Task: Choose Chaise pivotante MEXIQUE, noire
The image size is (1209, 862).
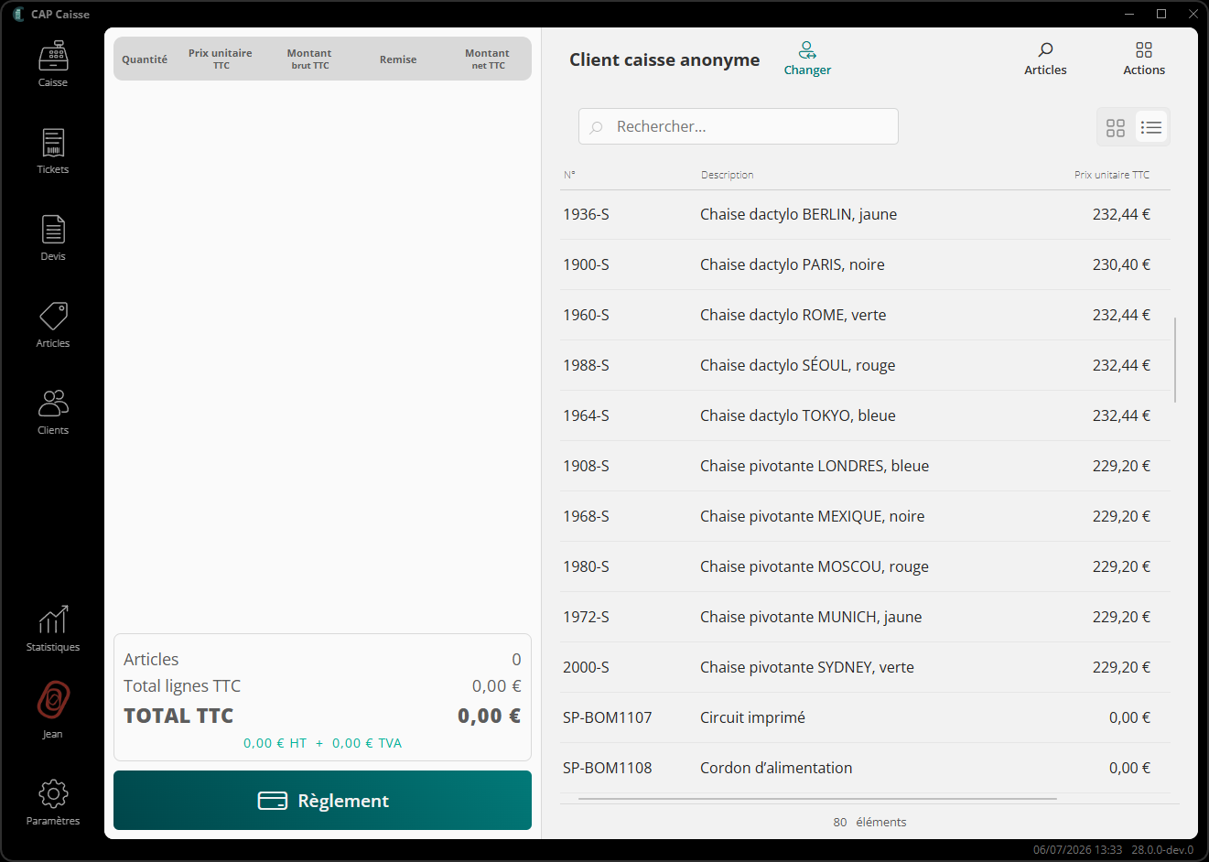Action: tap(865, 516)
